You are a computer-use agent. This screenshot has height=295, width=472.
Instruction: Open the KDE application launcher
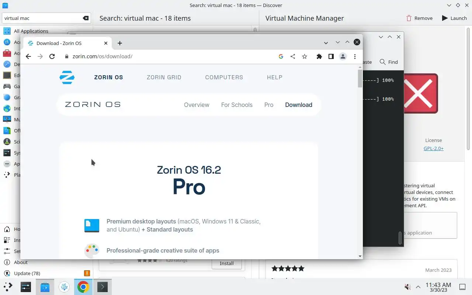coord(8,287)
